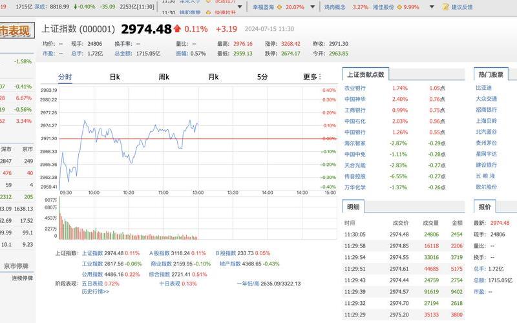Open the 历史行情>> link
The image size is (517, 323).
point(95,292)
